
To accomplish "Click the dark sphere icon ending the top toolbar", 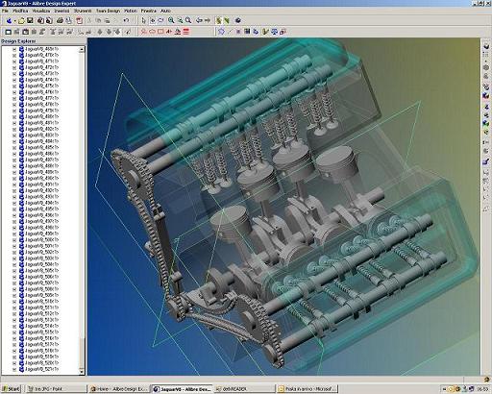I will pyautogui.click(x=238, y=20).
